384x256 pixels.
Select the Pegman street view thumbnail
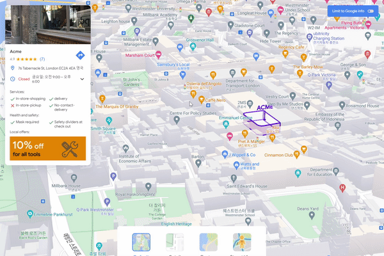pos(242,242)
